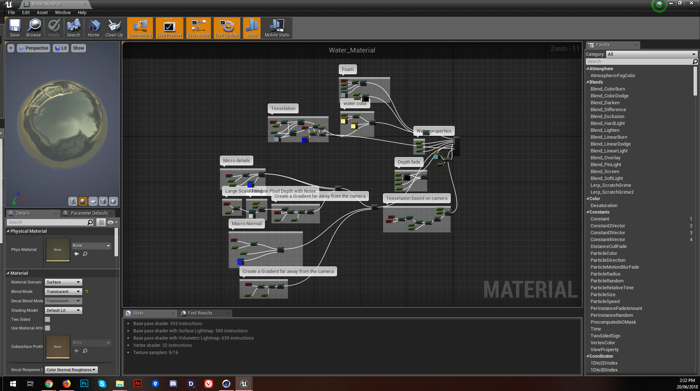Enable the Two Sided checkbox
This screenshot has width=700, height=391.
pyautogui.click(x=47, y=319)
